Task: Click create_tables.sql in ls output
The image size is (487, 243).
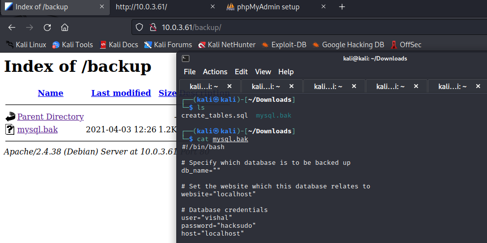Action: (x=215, y=116)
